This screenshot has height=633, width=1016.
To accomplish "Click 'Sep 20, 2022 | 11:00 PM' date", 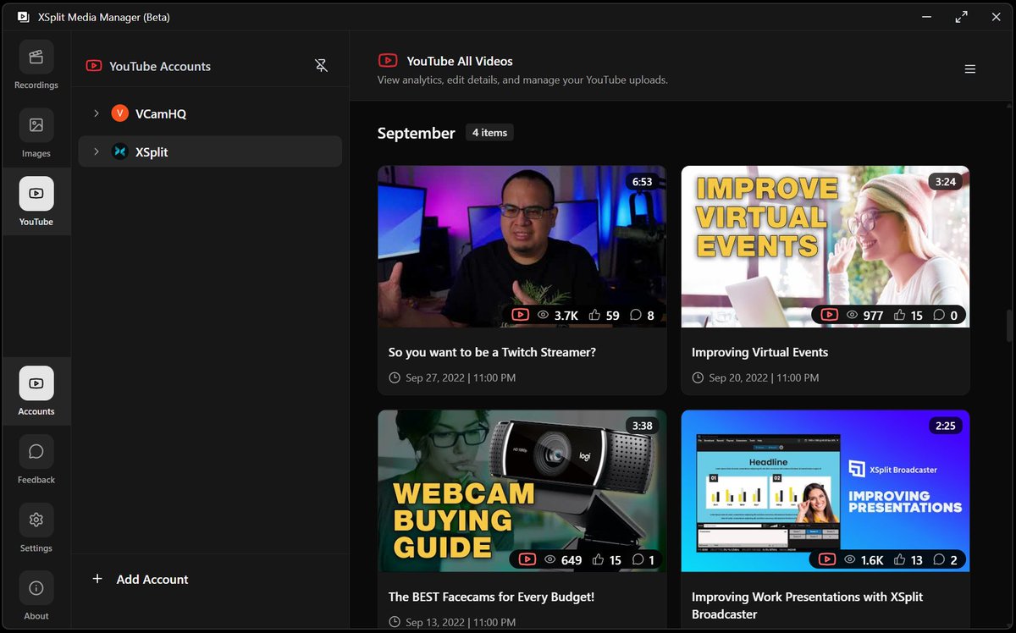I will [764, 377].
